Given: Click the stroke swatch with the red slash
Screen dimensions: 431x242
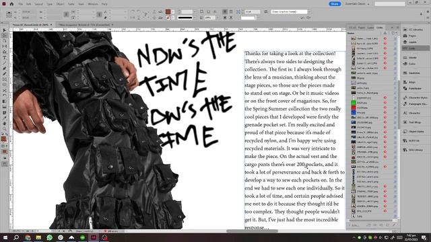Looking at the screenshot, I should coord(168,17).
